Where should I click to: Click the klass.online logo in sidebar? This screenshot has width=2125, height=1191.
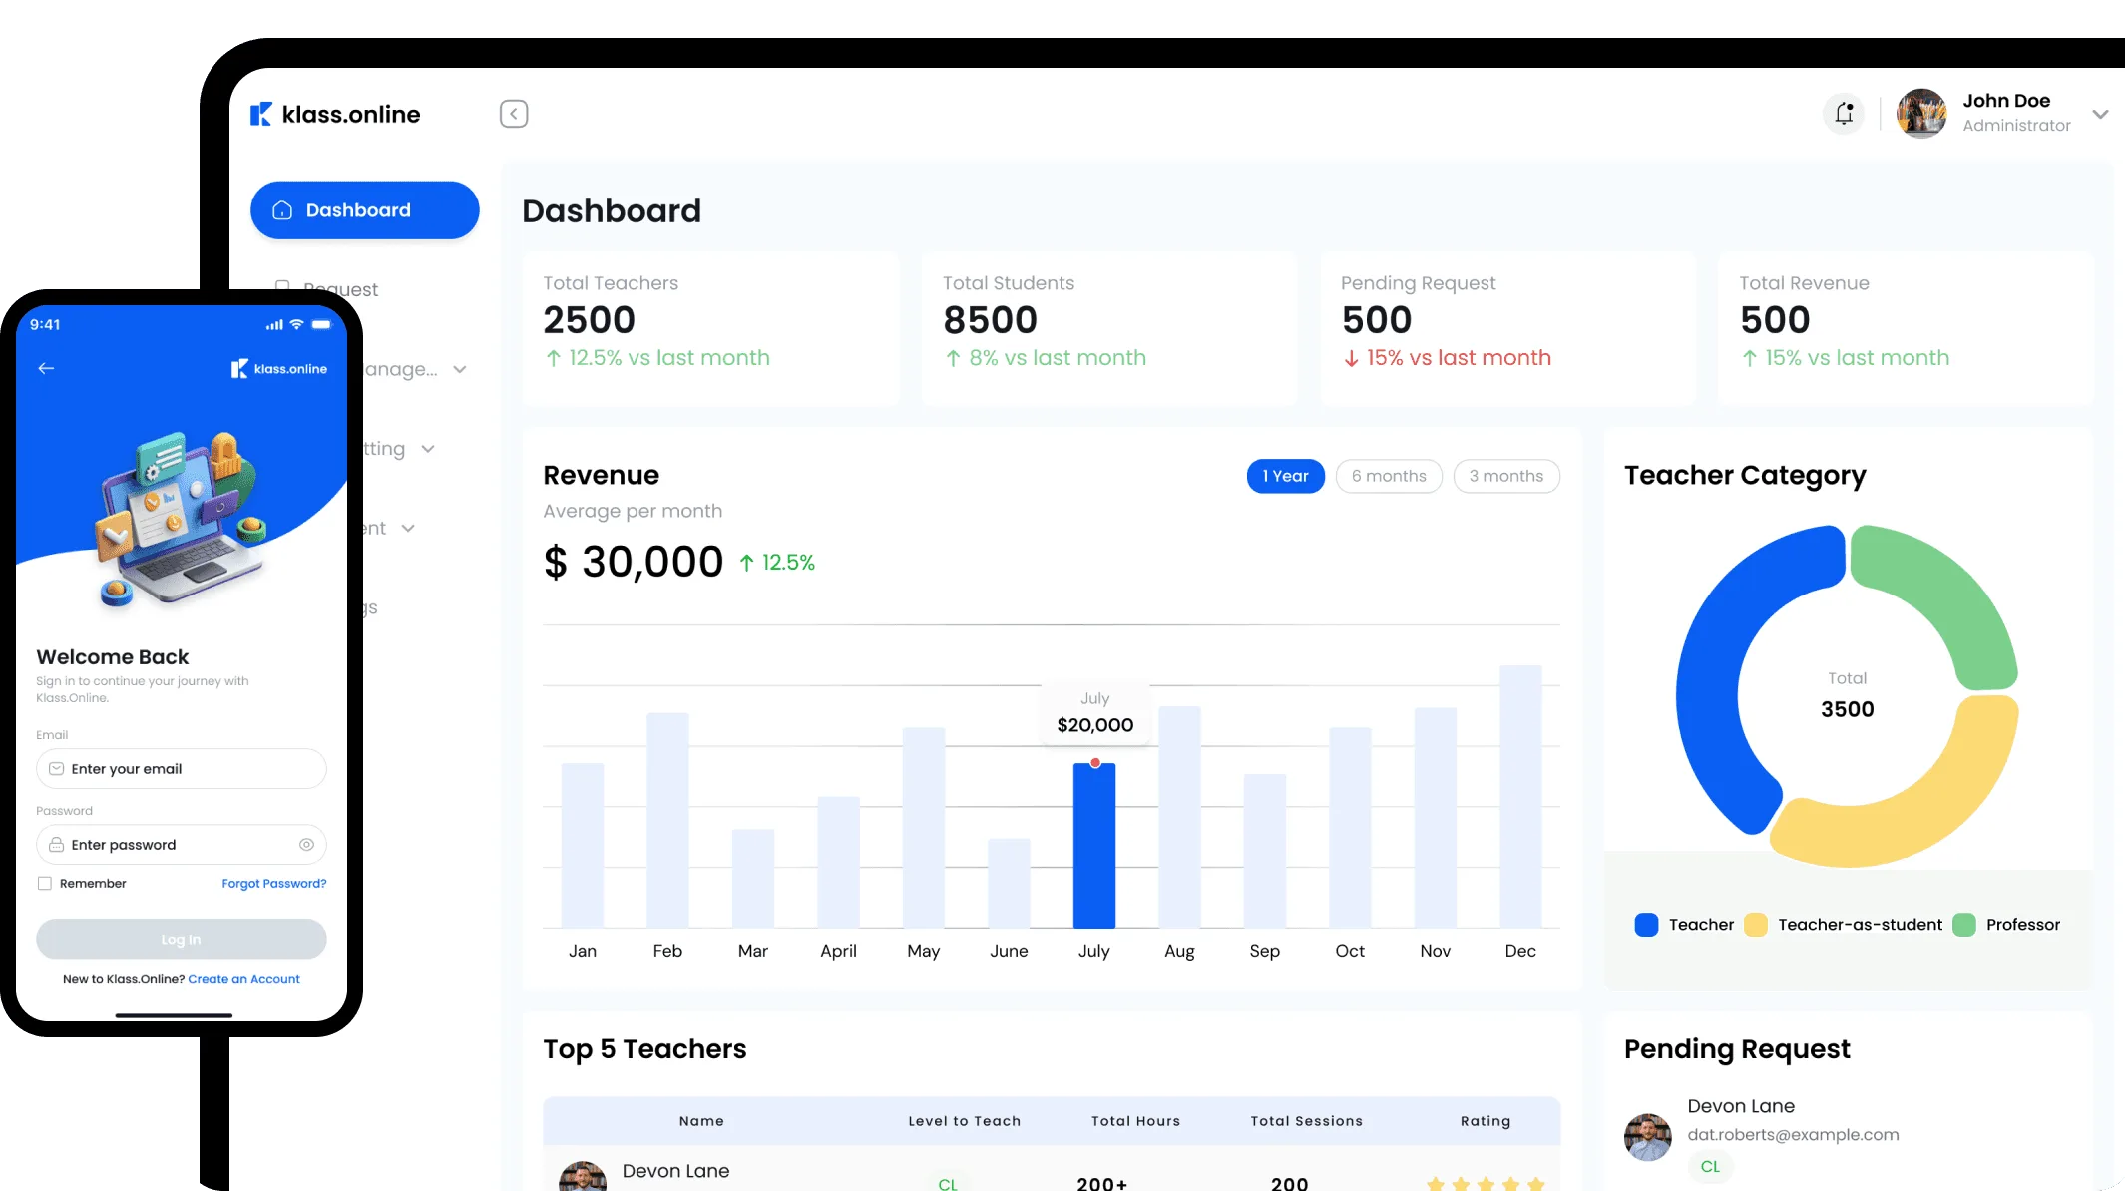pyautogui.click(x=335, y=114)
